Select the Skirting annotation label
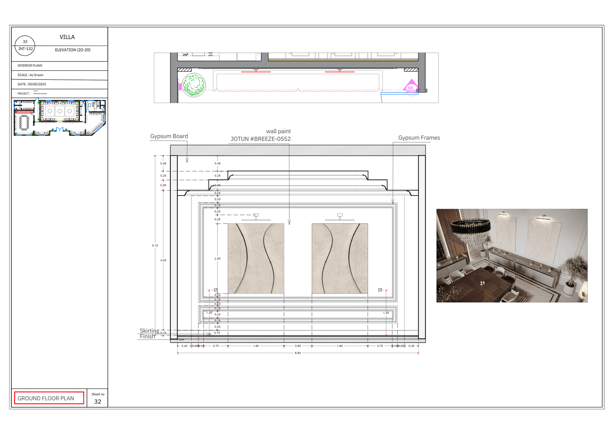The height and width of the screenshot is (434, 614). [150, 330]
